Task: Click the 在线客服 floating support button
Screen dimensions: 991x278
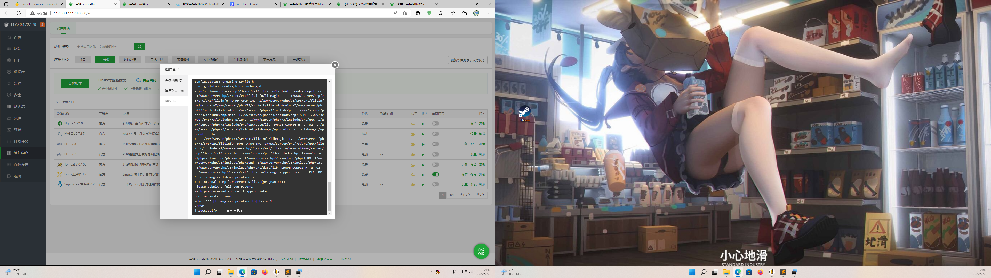Action: click(481, 251)
